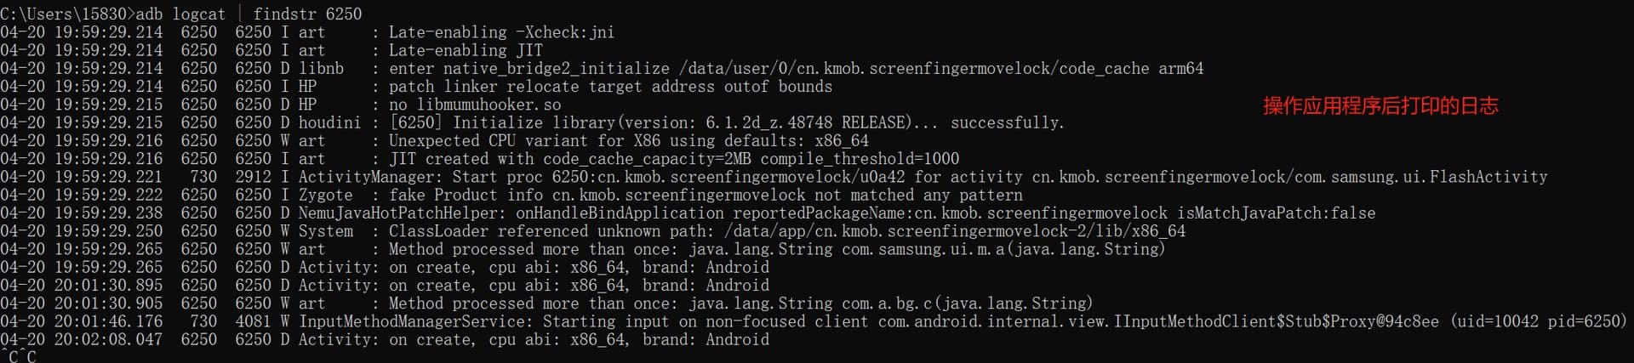Viewport: 1634px width, 363px height.
Task: Click the com.a.bg.c method processed warning
Action: click(x=546, y=303)
